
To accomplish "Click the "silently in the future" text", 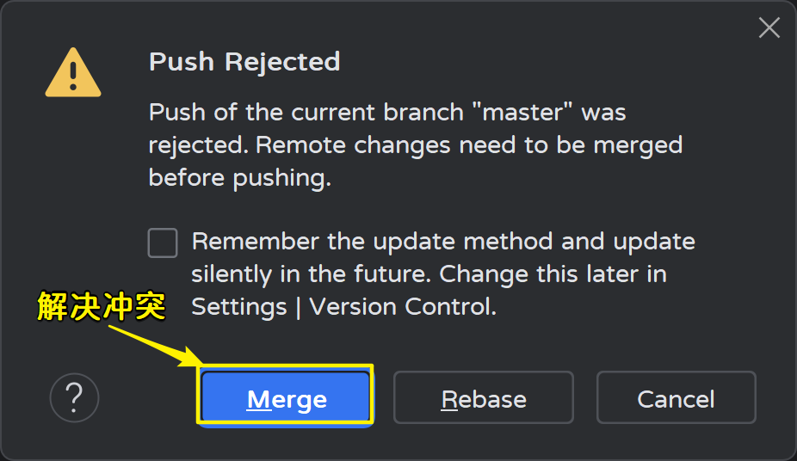I will click(312, 274).
